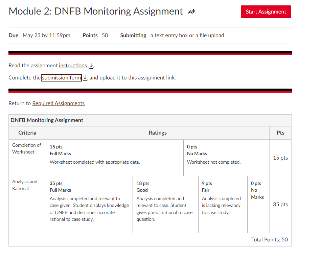
Task: Click the Criteria column header
Action: 27,133
